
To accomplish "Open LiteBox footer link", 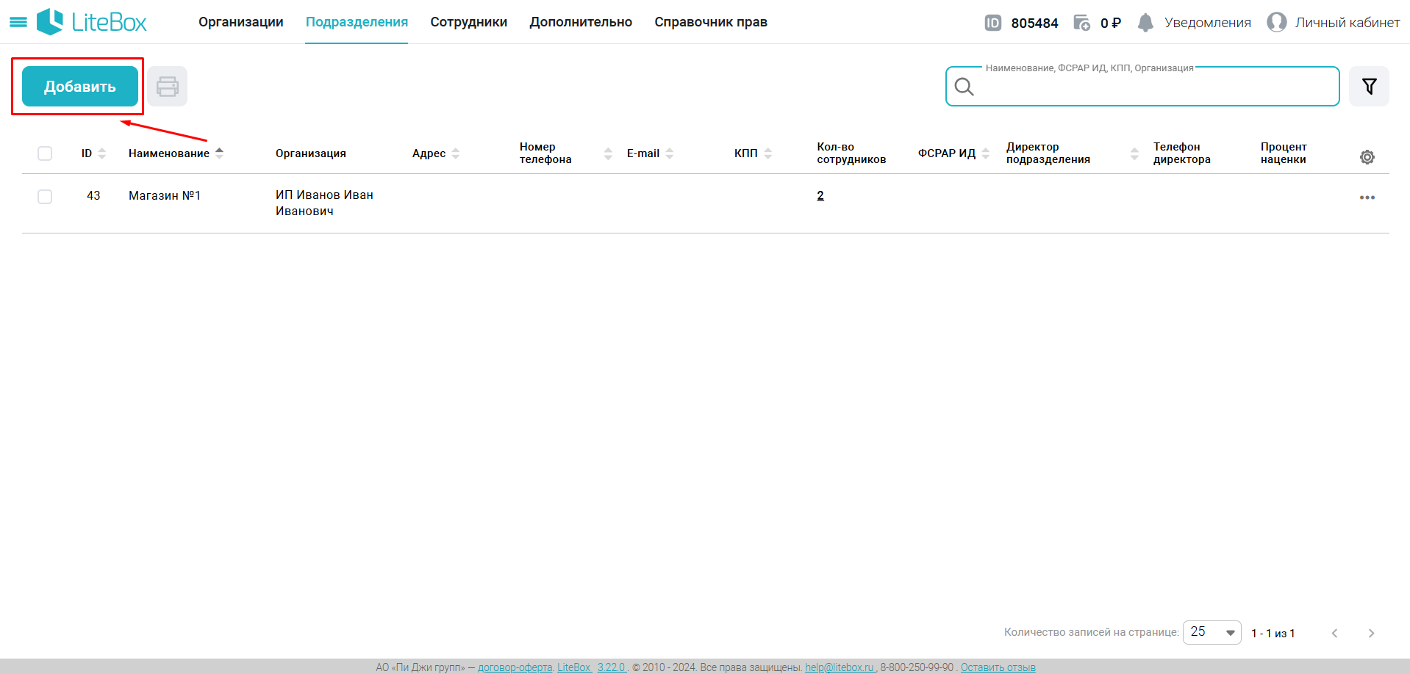I will (x=573, y=667).
